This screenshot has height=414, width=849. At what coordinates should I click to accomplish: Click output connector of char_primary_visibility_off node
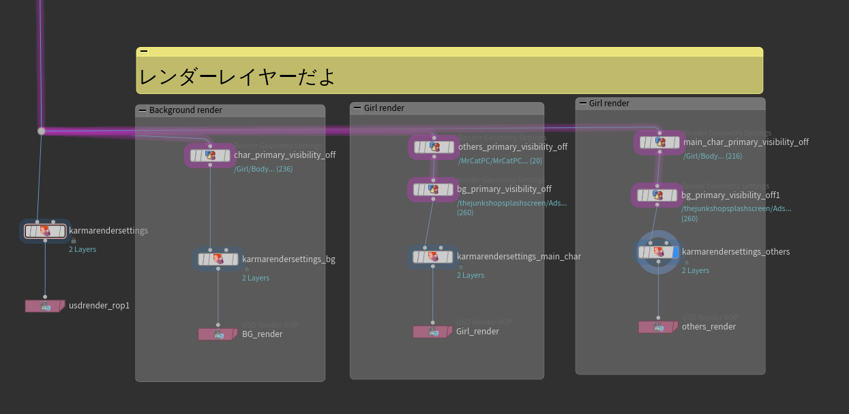click(210, 166)
